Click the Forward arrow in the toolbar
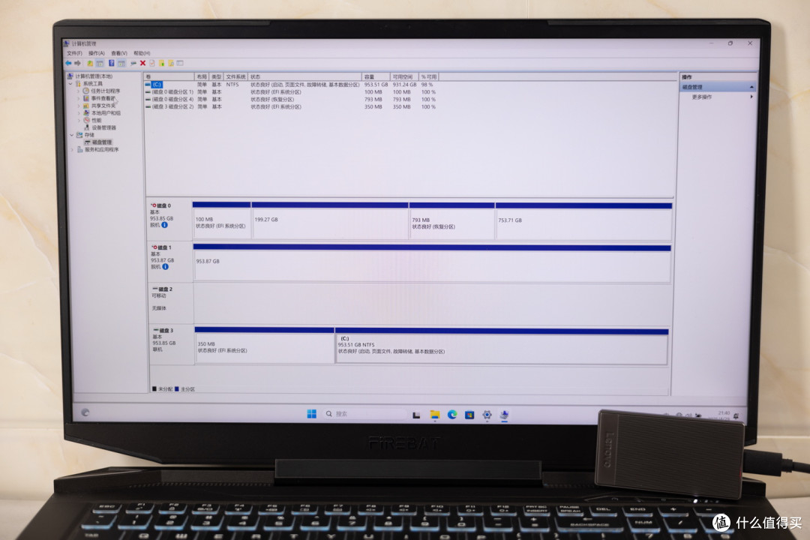The image size is (810, 540). tap(77, 63)
